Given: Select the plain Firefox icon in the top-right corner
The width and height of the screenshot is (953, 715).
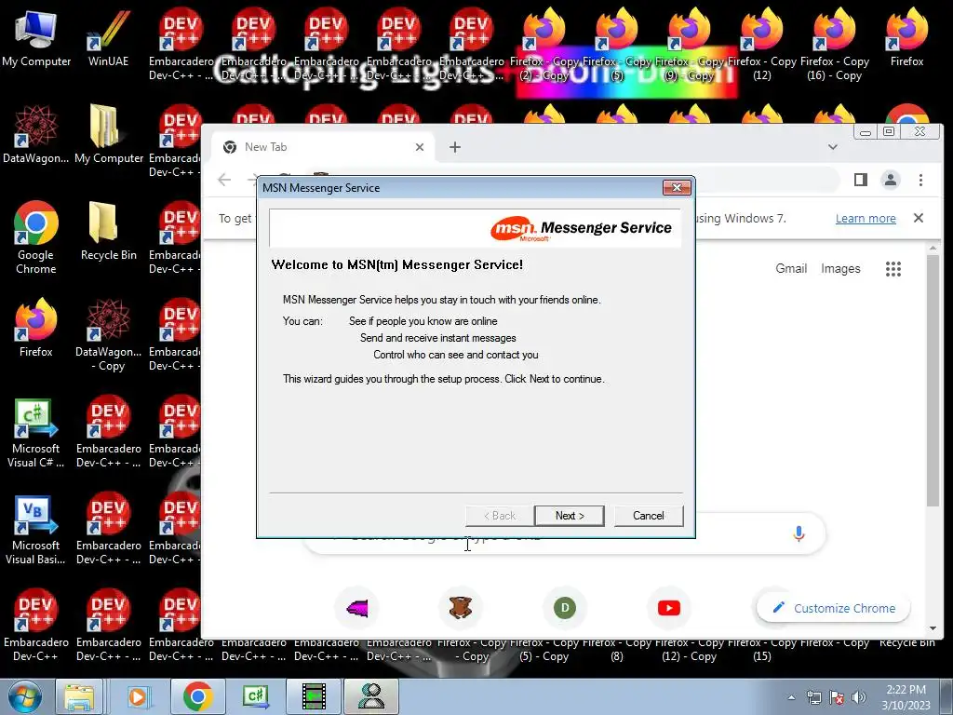Looking at the screenshot, I should (x=906, y=37).
